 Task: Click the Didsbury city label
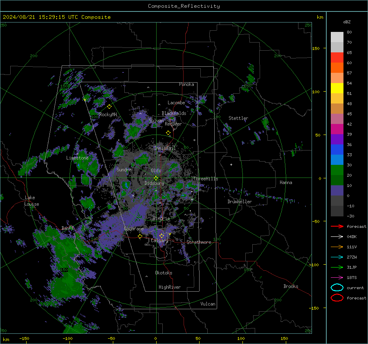pos(154,183)
